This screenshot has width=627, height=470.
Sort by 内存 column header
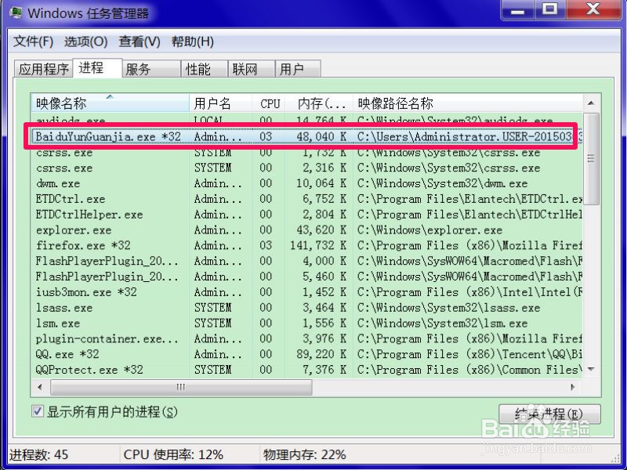click(319, 103)
